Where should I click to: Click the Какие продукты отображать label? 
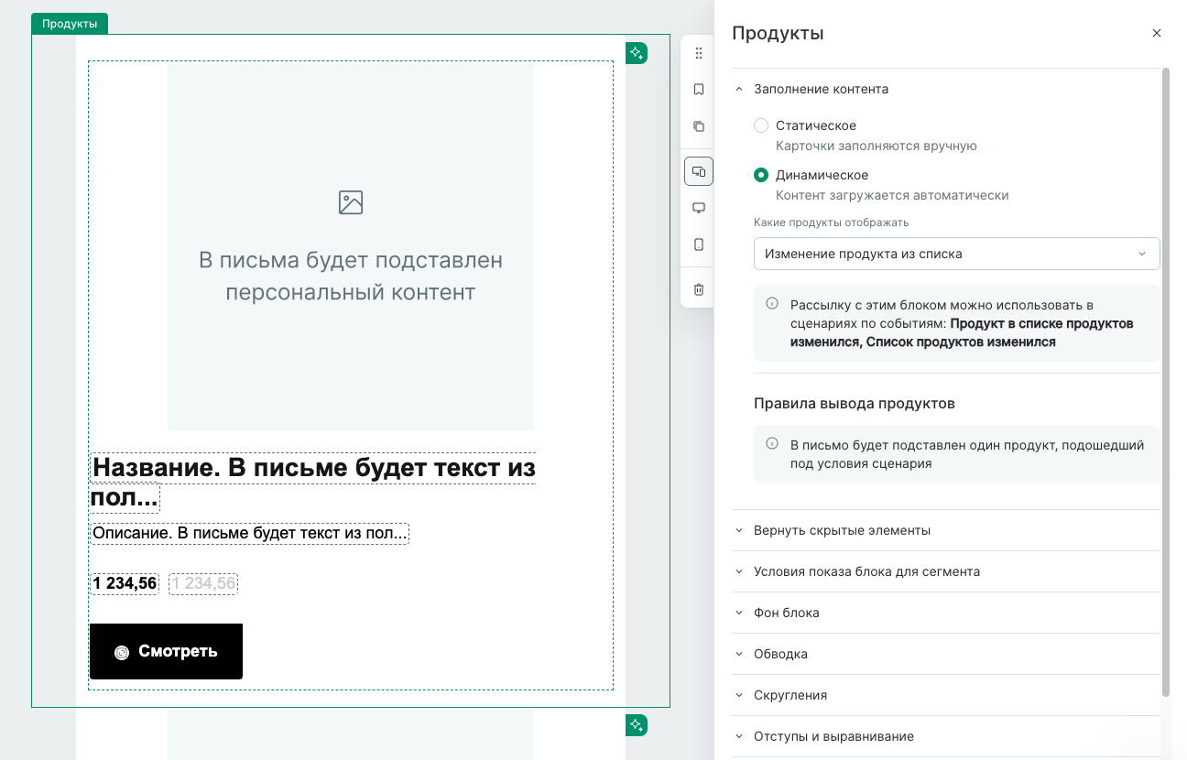(832, 223)
